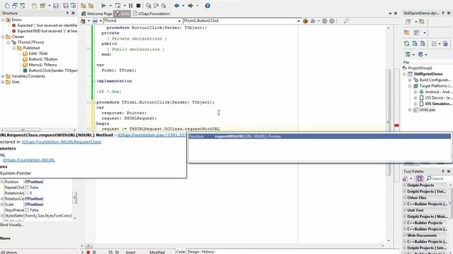This screenshot has height=254, width=453.
Task: Switch to the Code view tab
Action: click(x=180, y=252)
